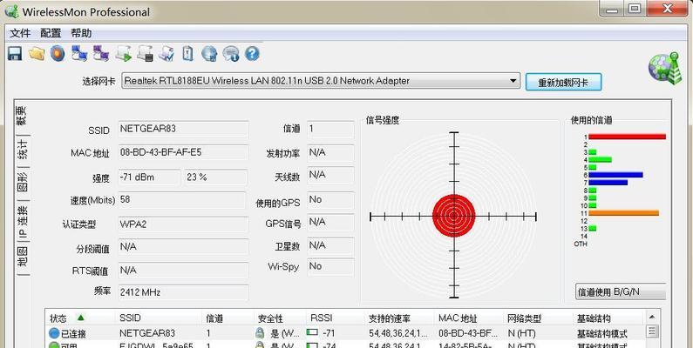The height and width of the screenshot is (348, 693).
Task: Start logging with the green play icon
Action: tap(123, 54)
